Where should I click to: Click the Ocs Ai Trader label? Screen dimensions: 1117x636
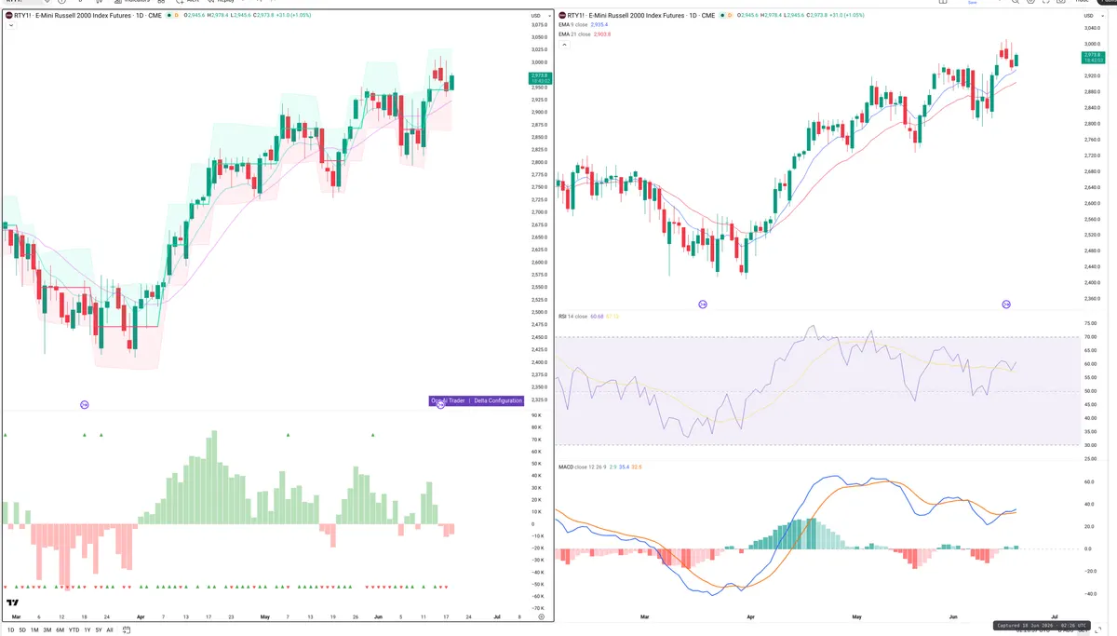(x=449, y=400)
